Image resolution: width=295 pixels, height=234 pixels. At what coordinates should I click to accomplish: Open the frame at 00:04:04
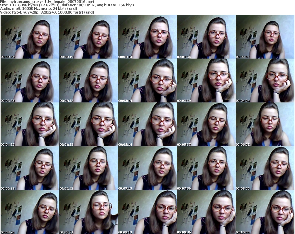265,81
